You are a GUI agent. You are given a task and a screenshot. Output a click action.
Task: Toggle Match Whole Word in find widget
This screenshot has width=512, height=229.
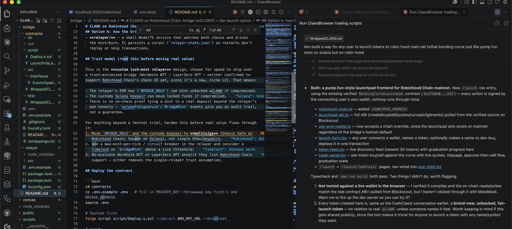pos(198,30)
